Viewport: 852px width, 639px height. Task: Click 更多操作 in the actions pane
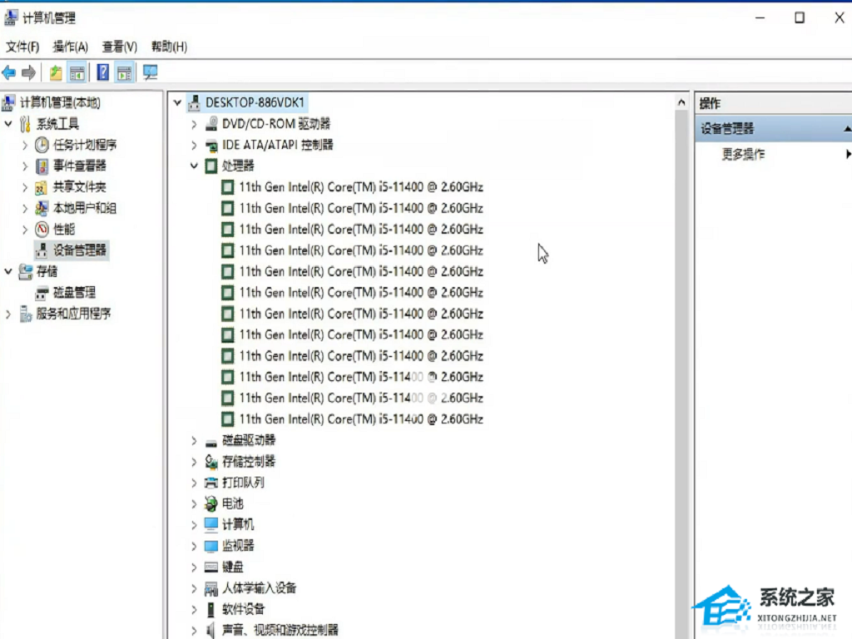[x=743, y=154]
